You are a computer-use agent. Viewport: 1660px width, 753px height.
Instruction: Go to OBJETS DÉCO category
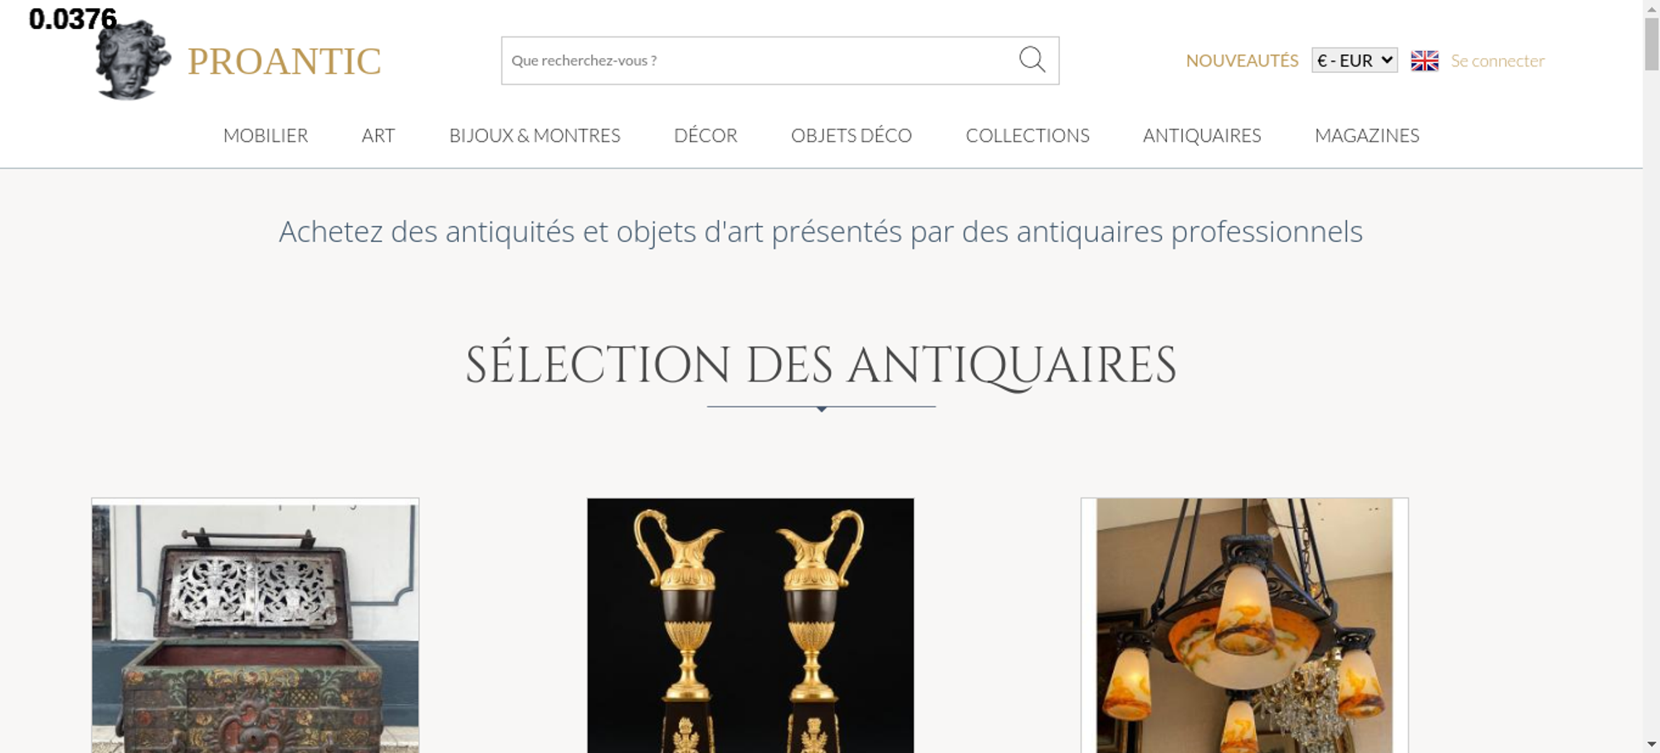pos(852,135)
